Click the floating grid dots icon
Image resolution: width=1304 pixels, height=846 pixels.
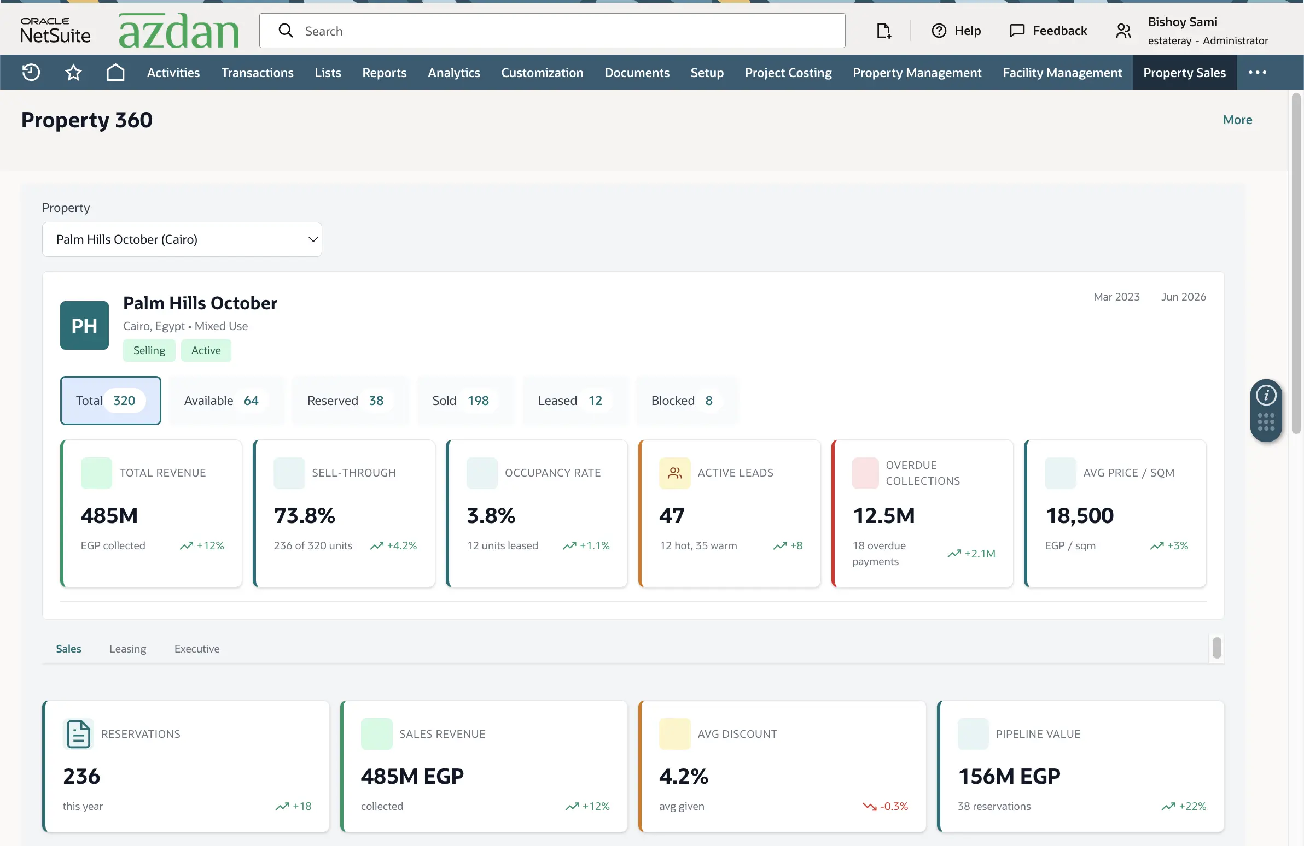point(1266,422)
